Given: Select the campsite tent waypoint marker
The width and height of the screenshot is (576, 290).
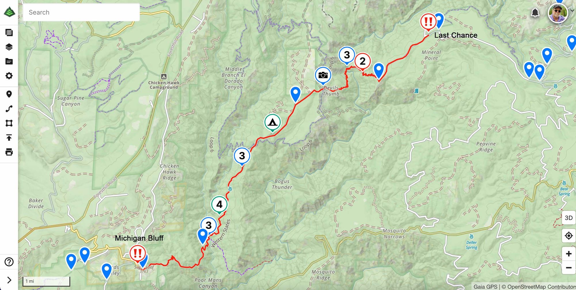Looking at the screenshot, I should click(272, 123).
